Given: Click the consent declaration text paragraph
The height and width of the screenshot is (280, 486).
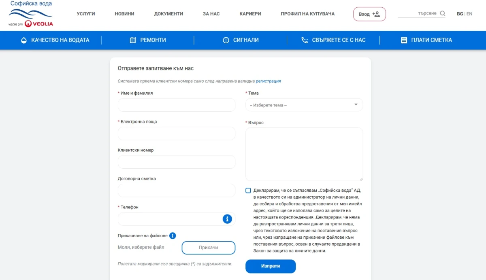Looking at the screenshot, I should click(x=307, y=221).
